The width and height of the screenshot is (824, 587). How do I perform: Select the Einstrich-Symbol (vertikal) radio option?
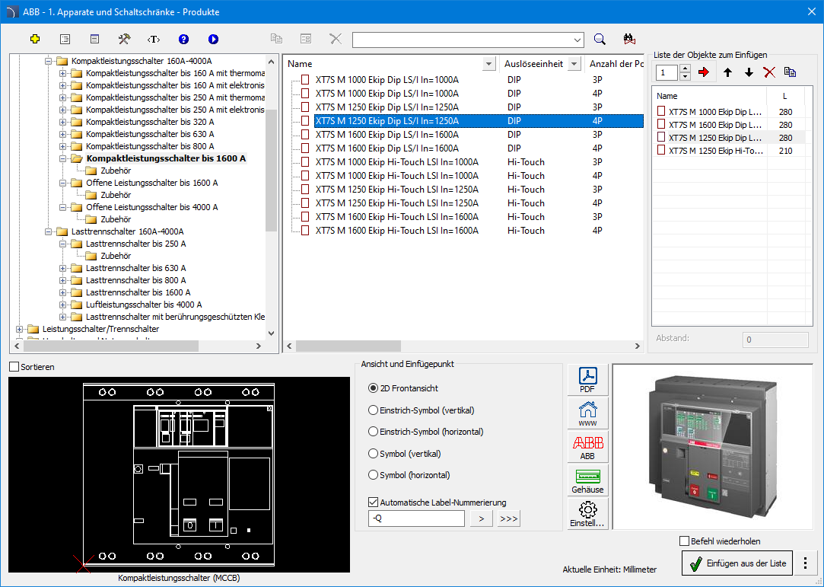click(x=373, y=410)
